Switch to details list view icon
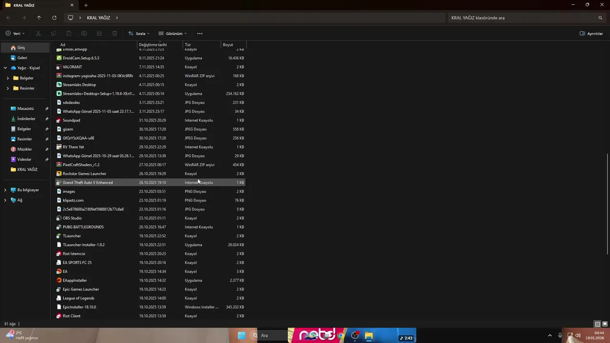The height and width of the screenshot is (343, 610). (x=598, y=324)
